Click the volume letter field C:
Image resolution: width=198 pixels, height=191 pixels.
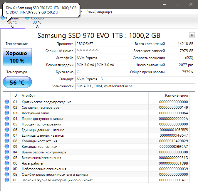click(x=102, y=72)
